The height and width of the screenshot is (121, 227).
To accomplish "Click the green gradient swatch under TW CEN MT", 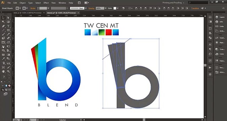I will pyautogui.click(x=102, y=32).
